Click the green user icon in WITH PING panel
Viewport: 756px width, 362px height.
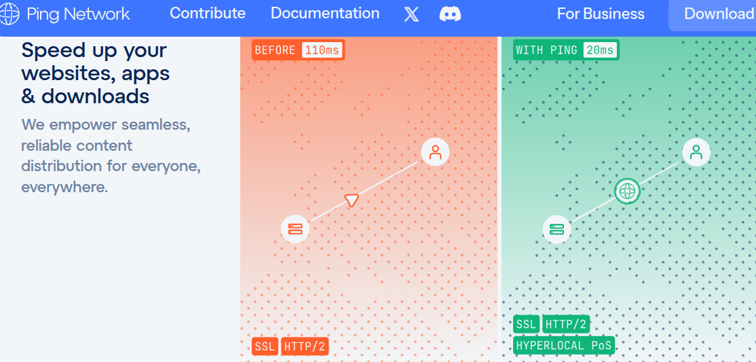[x=696, y=152]
